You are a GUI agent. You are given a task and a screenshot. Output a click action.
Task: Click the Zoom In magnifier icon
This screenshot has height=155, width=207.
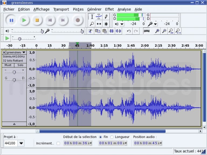click(157, 31)
